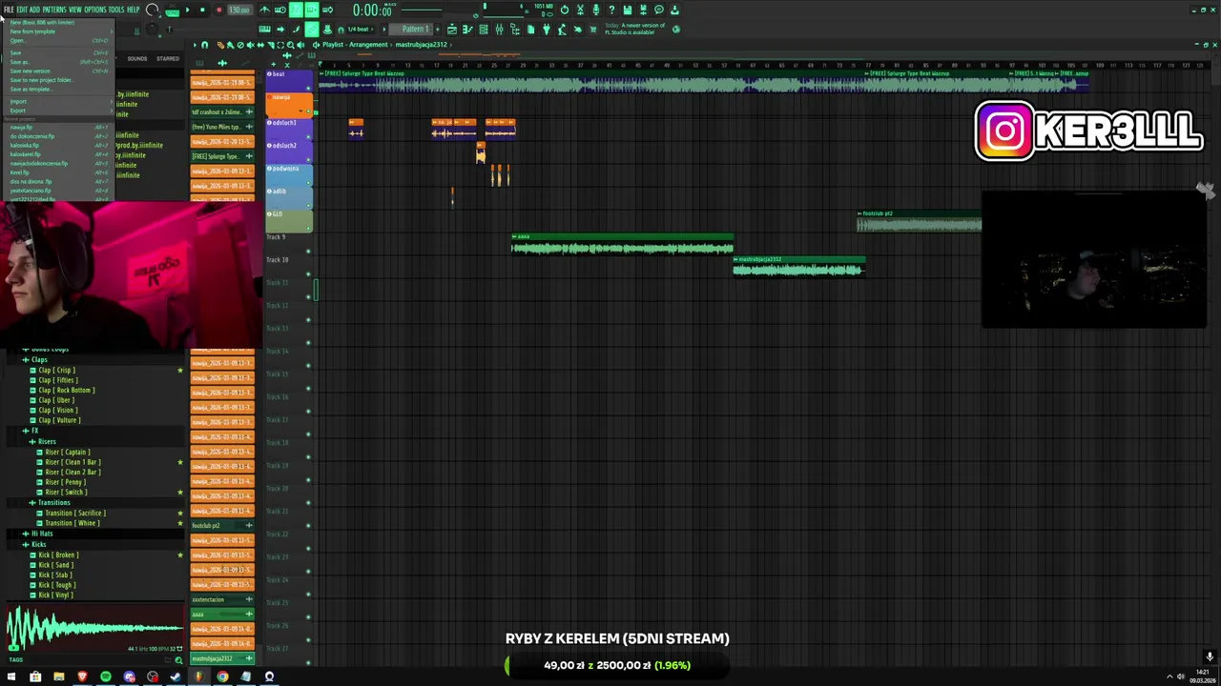Click the master volume knob
Screen dimensions: 1221x686
(x=152, y=9)
